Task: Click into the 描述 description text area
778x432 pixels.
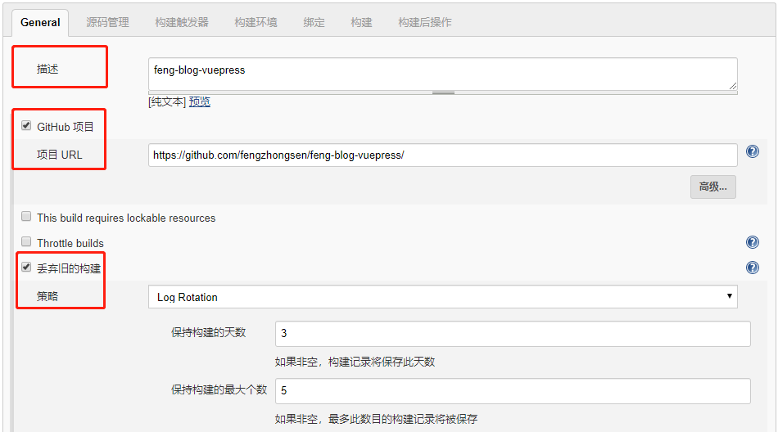Action: 442,74
